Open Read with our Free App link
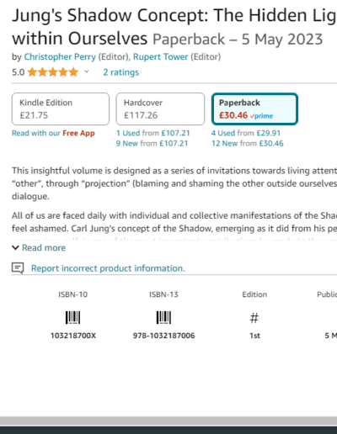337x434 pixels. click(x=53, y=133)
